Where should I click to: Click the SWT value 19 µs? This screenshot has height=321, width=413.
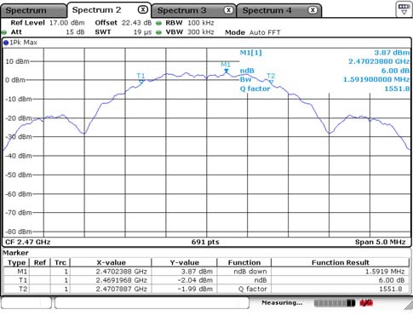pos(142,32)
